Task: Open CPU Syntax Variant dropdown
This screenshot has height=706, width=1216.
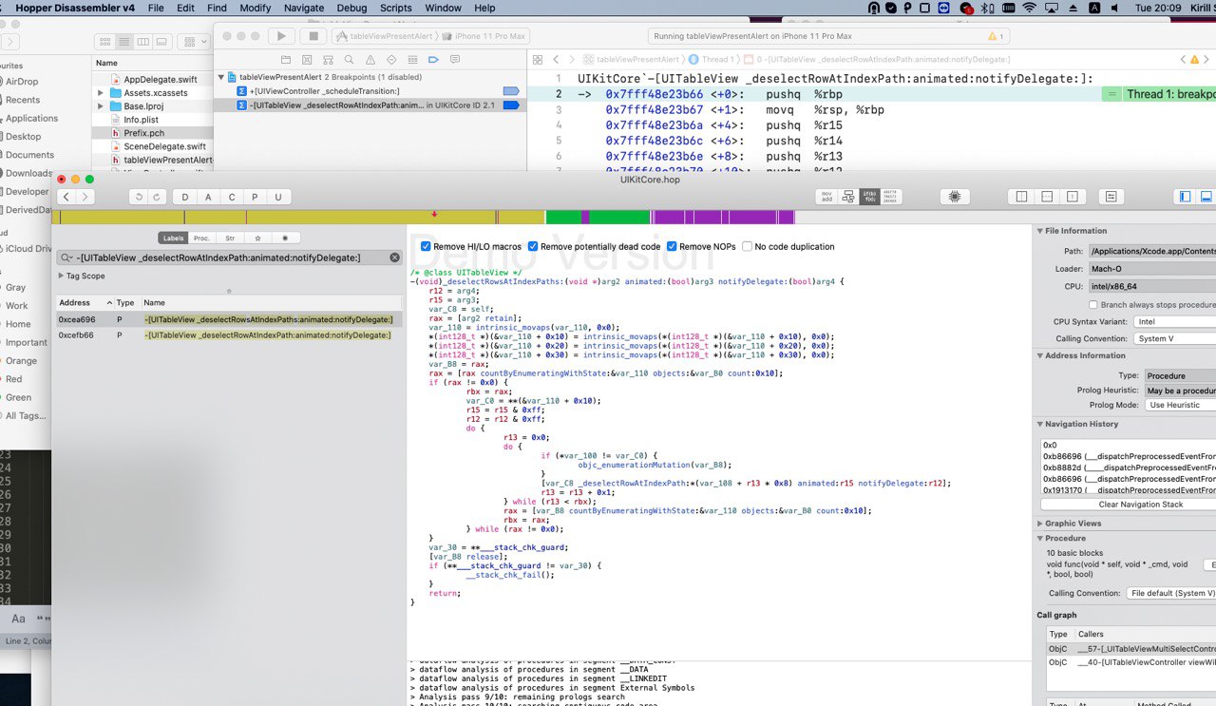Action: pos(1173,321)
